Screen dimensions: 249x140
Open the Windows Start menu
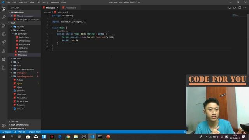point(4,137)
